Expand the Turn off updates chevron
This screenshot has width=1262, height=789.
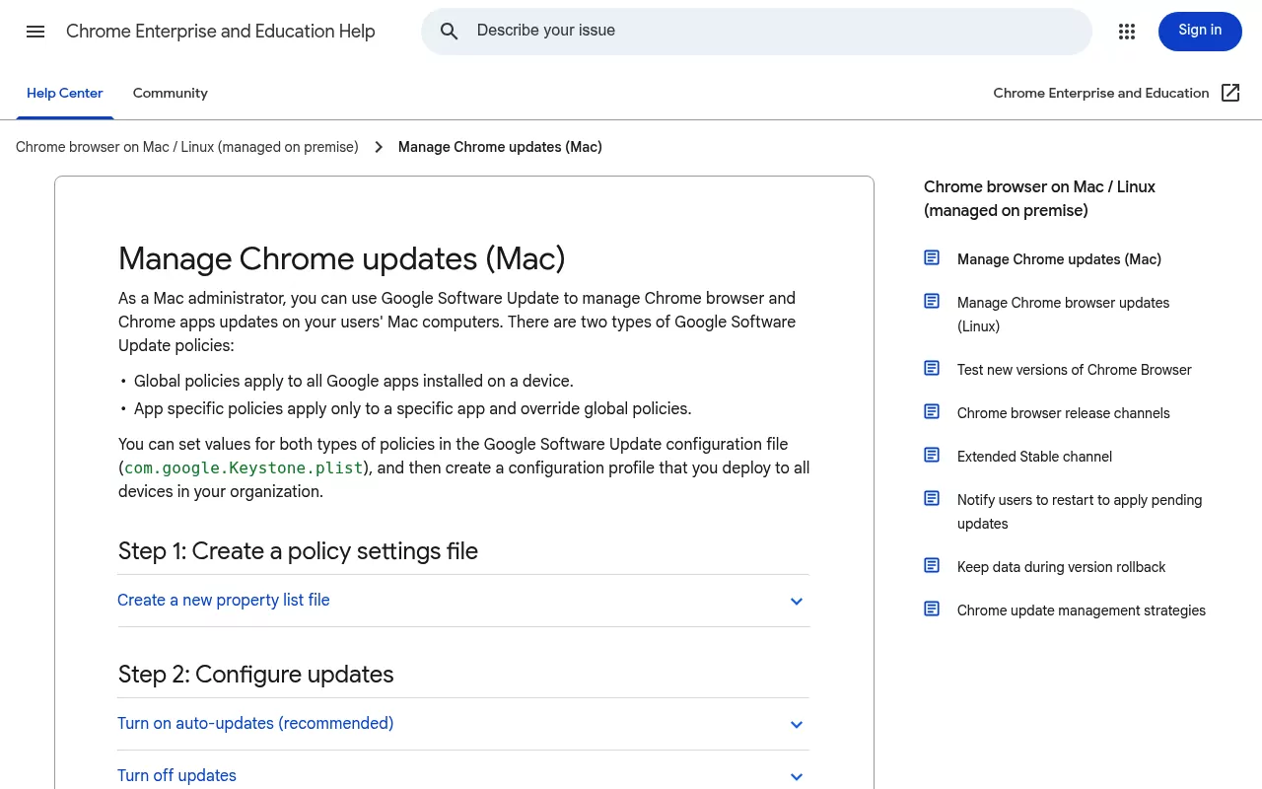(797, 777)
